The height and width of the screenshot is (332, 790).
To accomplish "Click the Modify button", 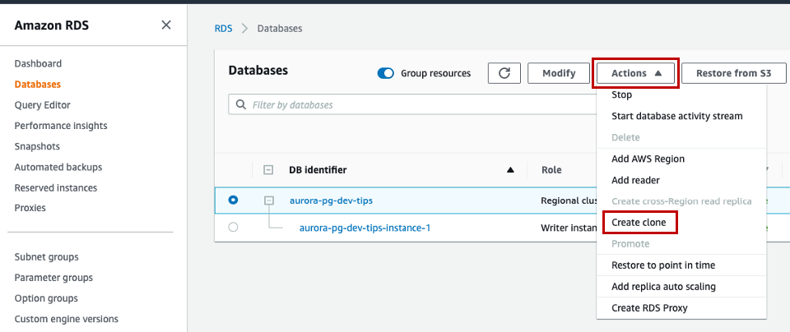I will tap(559, 73).
